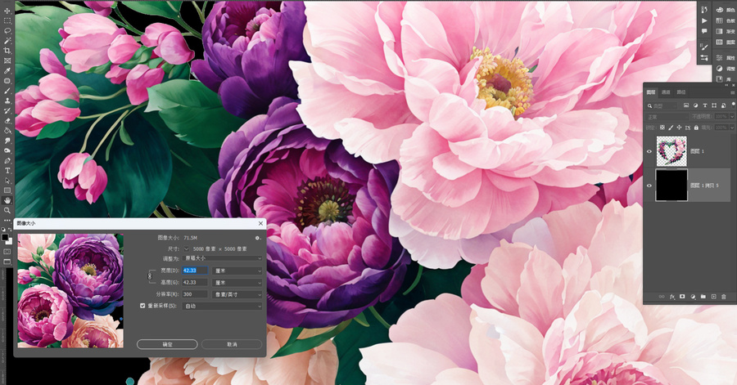
Task: Open the Actions panel play icon
Action: click(x=704, y=20)
